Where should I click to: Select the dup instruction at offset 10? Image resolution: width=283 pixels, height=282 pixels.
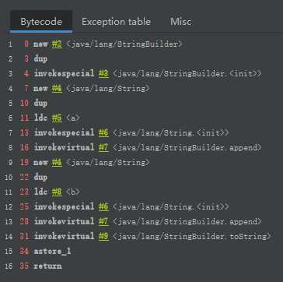40,104
